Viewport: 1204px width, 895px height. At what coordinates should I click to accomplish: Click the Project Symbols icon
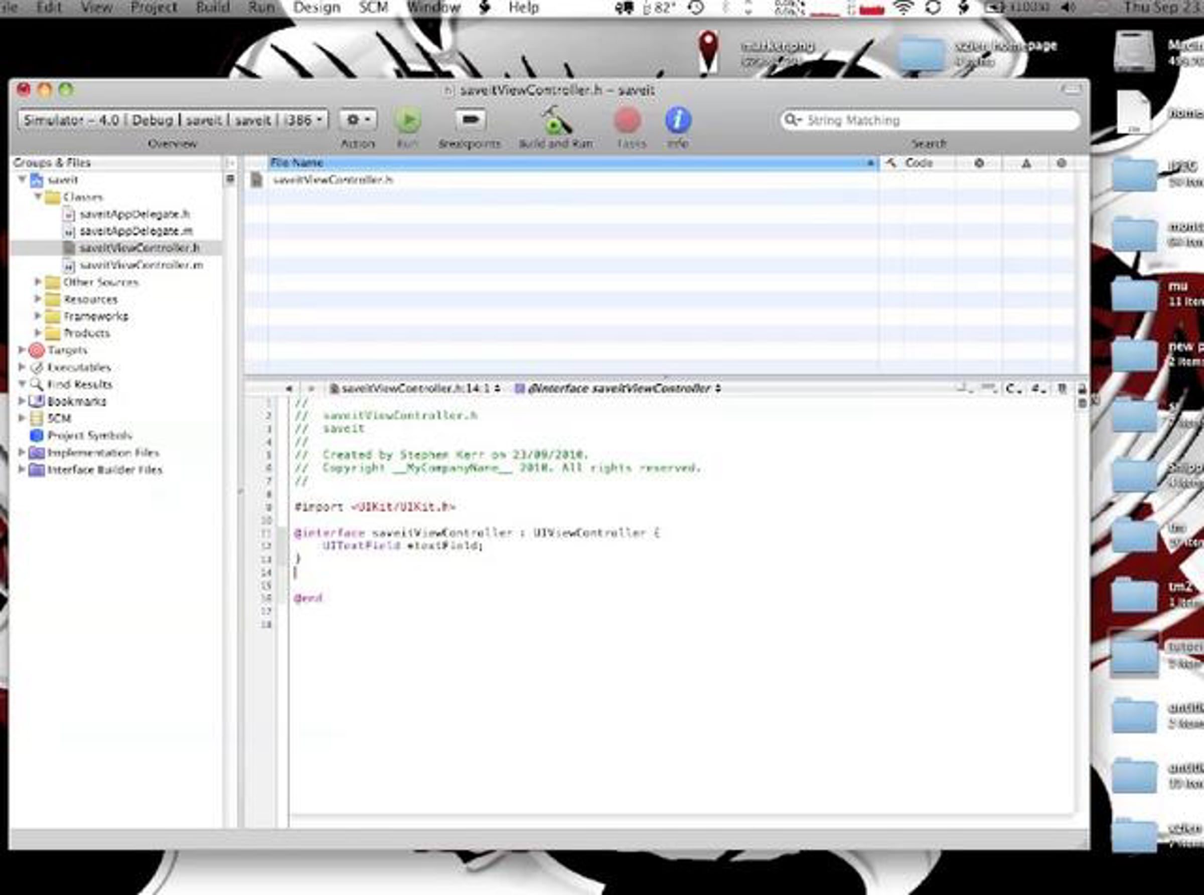pos(36,436)
